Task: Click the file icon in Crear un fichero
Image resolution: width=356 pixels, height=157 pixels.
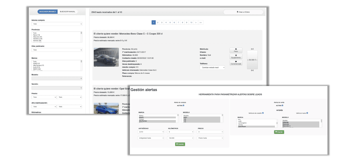Action: 238,12
